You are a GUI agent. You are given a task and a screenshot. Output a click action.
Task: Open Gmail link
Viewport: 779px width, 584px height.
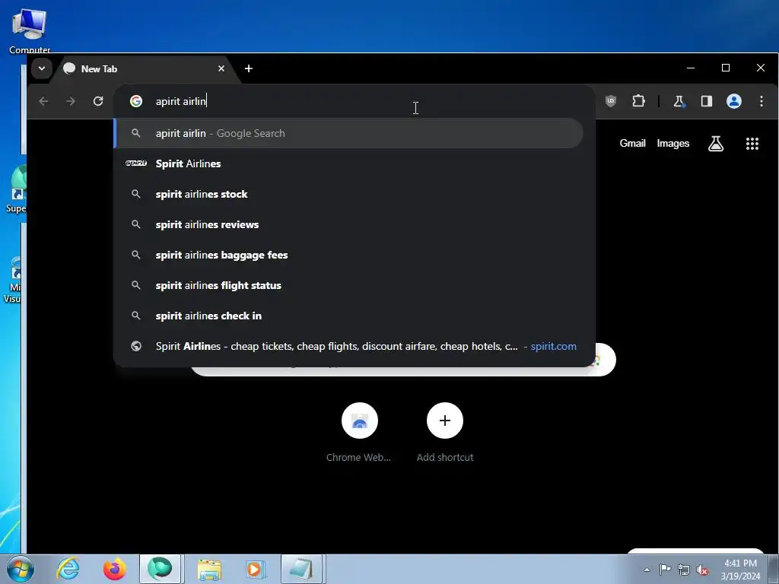tap(632, 144)
